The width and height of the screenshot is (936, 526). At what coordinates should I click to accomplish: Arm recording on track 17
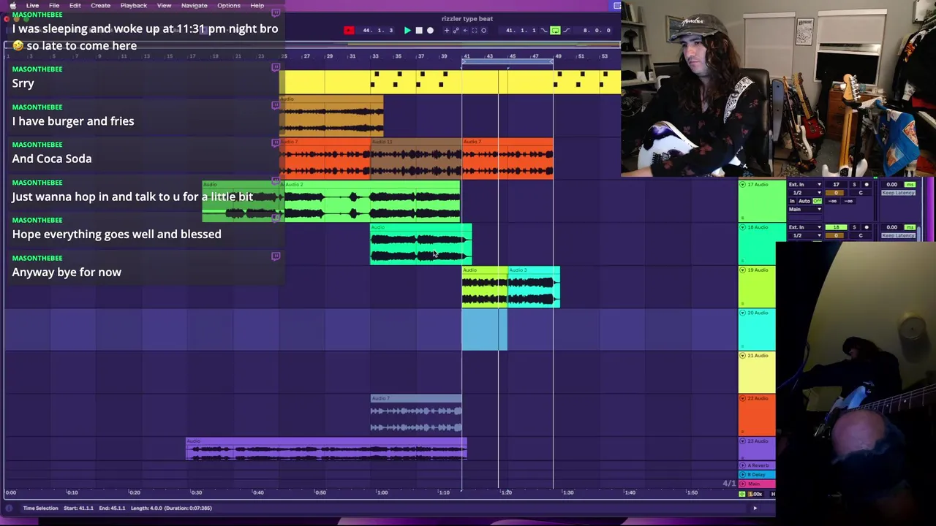[x=867, y=184]
